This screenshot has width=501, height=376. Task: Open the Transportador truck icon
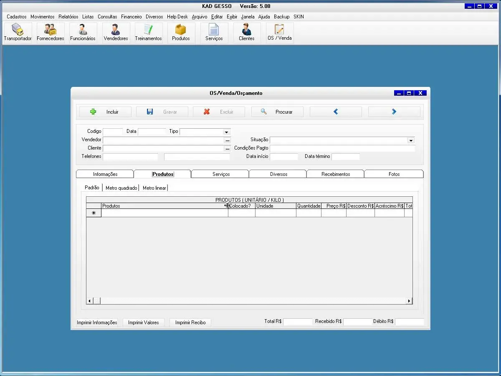[x=18, y=33]
